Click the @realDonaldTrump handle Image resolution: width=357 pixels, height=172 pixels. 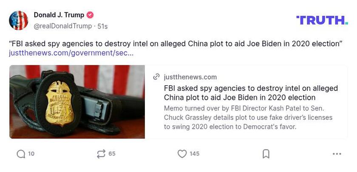[62, 26]
